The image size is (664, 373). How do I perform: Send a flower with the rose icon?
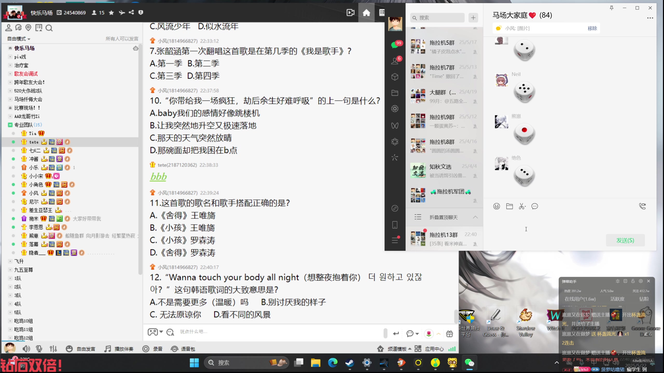[429, 333]
